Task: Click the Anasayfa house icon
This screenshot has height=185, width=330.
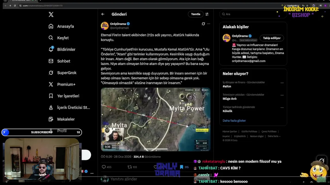Action: tap(51, 26)
